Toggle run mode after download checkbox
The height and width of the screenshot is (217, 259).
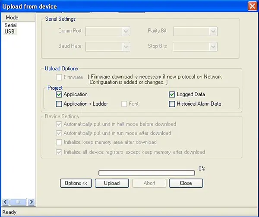coord(59,133)
